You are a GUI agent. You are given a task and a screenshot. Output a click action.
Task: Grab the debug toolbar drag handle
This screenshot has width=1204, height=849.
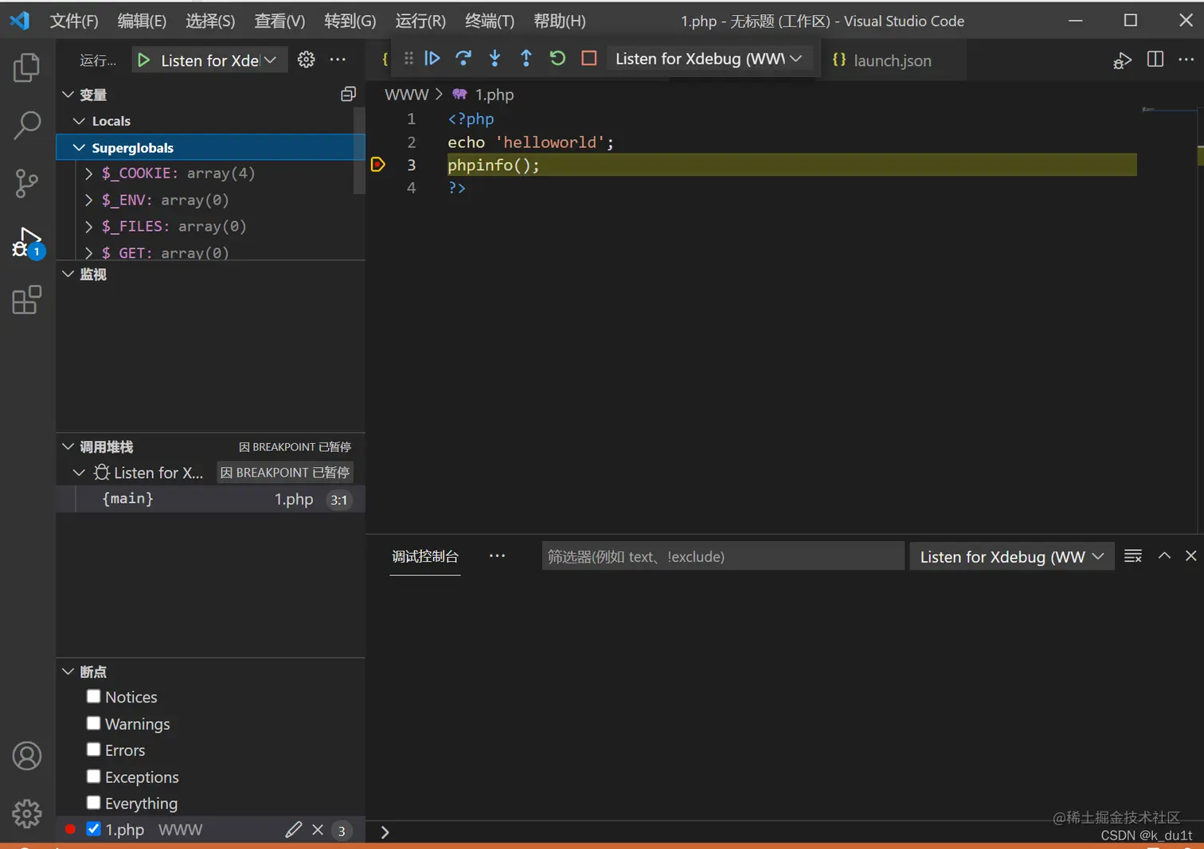tap(408, 58)
